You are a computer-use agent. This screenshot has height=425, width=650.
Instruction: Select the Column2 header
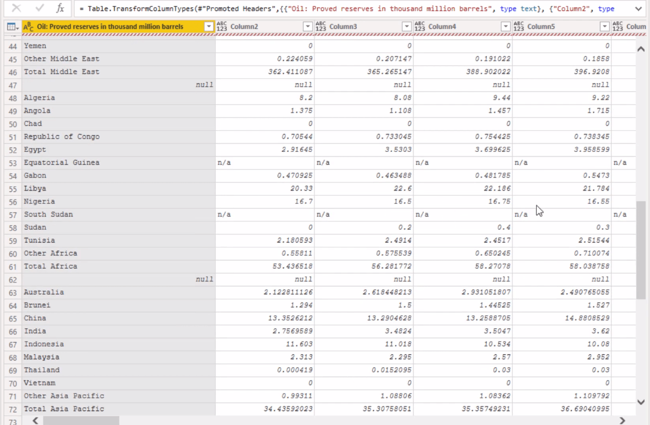click(x=264, y=27)
